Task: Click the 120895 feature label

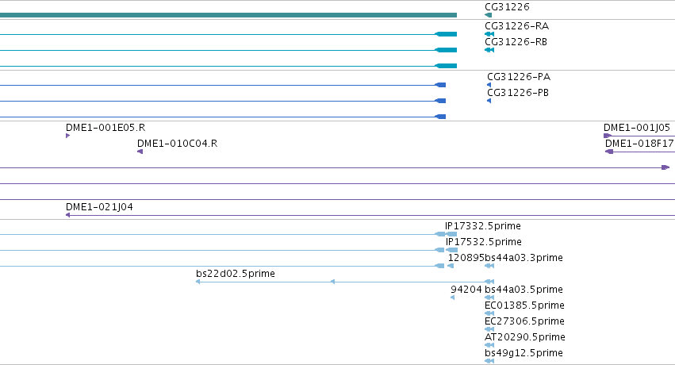Action: 466,257
